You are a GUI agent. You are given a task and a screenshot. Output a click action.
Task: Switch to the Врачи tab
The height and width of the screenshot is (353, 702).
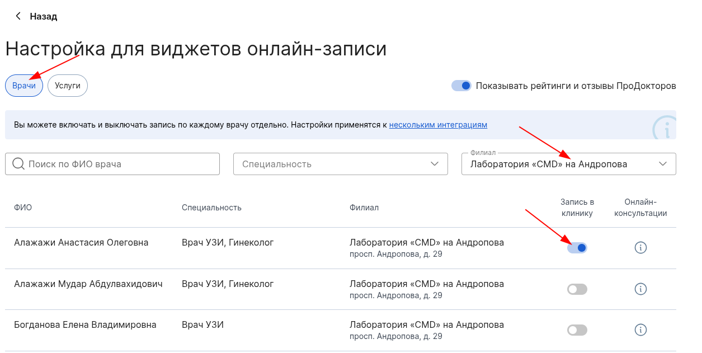[24, 86]
